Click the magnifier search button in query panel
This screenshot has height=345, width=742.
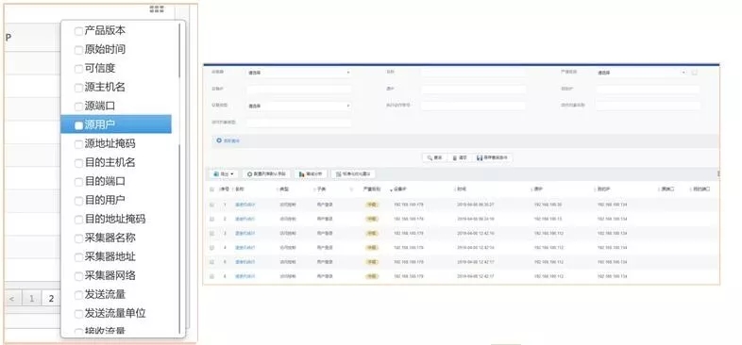coord(435,157)
